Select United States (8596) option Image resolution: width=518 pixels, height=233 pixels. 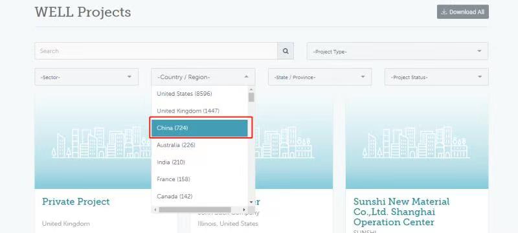click(199, 94)
